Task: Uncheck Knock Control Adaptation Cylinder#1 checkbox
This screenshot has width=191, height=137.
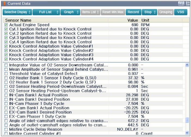Action: [6, 46]
